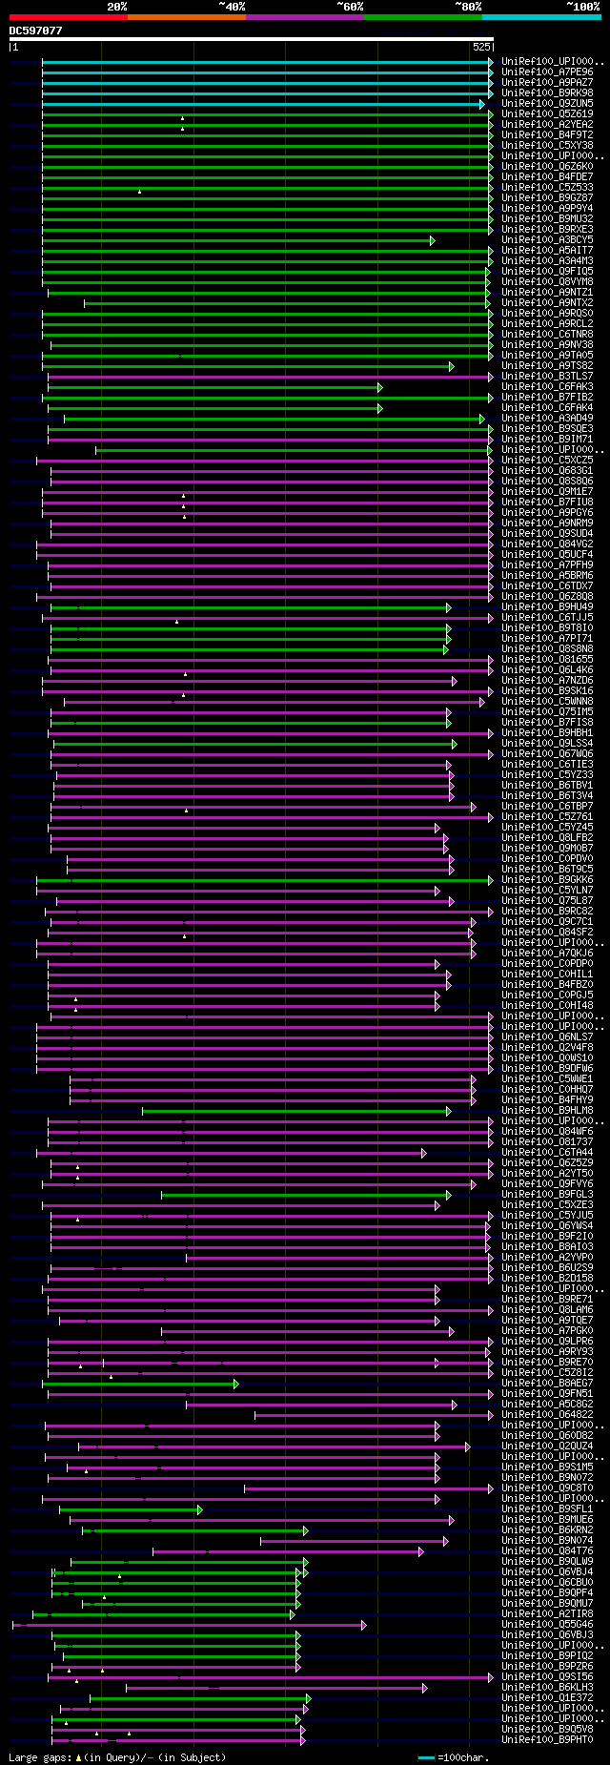Select the UniRef100_A2TIR8 entry
This screenshot has height=1765, width=610.
pos(547,1614)
